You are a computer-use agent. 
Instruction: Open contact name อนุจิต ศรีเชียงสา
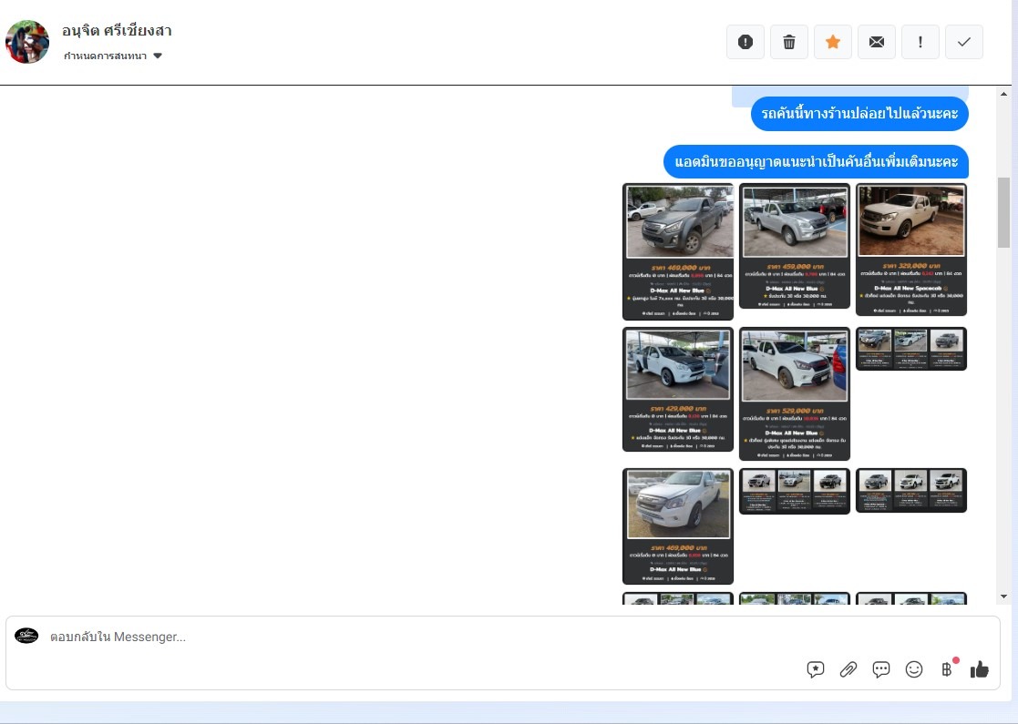pyautogui.click(x=117, y=31)
